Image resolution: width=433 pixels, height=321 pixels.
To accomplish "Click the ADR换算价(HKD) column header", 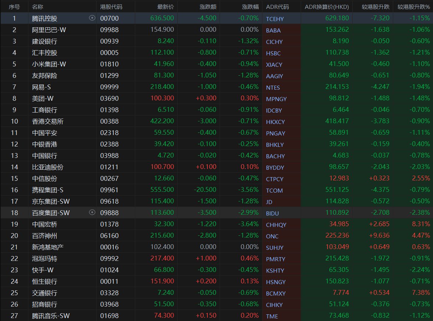I will (x=327, y=7).
